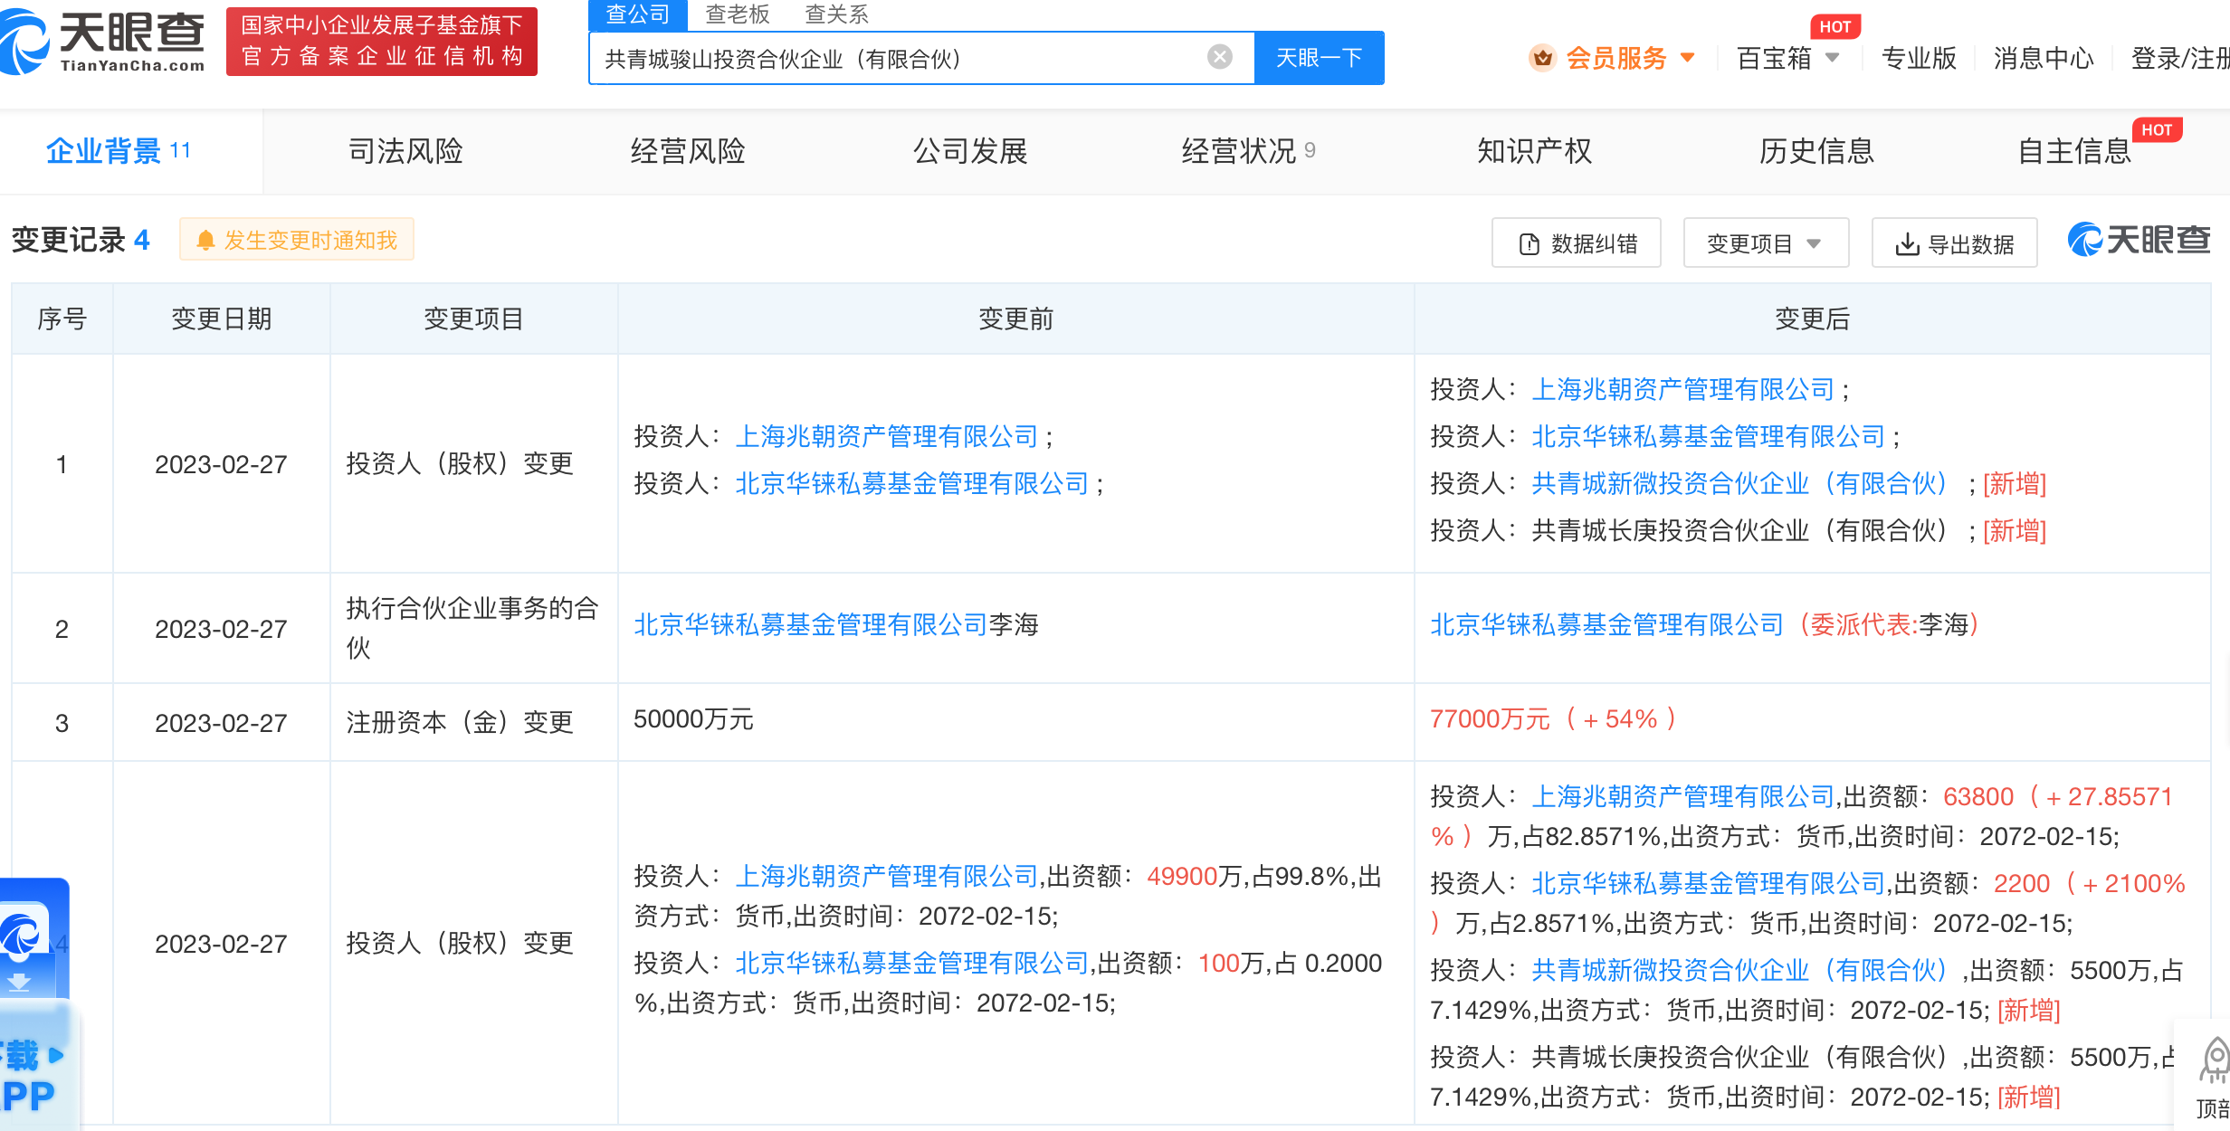The image size is (2230, 1131).
Task: Switch to the 查关系 search tab
Action: pyautogui.click(x=835, y=14)
